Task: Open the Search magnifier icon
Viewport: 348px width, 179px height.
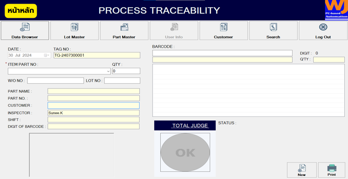Action: pyautogui.click(x=273, y=27)
